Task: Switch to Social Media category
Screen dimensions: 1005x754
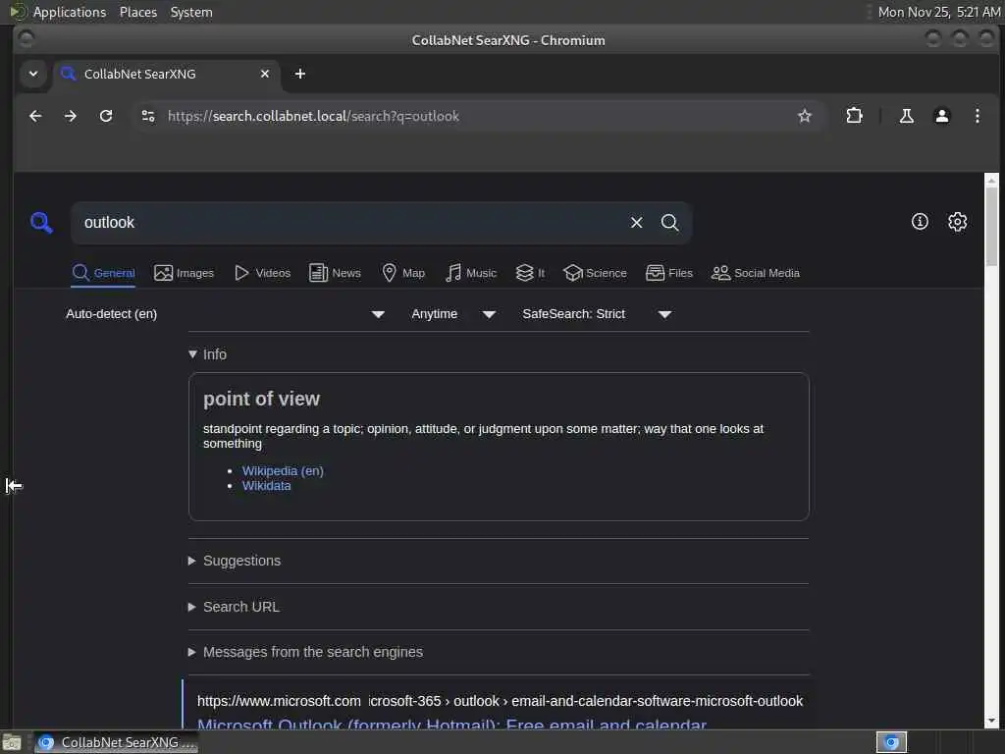Action: click(756, 273)
